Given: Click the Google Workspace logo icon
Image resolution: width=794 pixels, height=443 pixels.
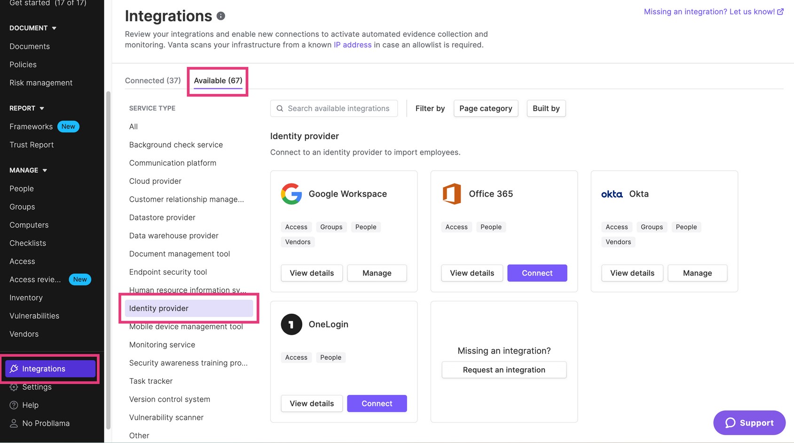Looking at the screenshot, I should click(291, 194).
